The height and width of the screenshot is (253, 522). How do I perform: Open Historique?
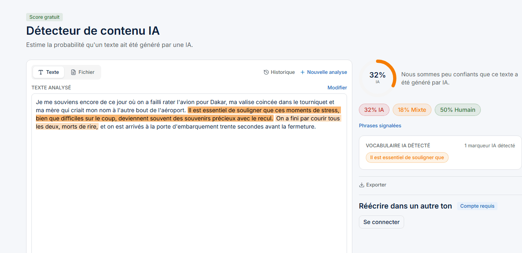coord(279,72)
